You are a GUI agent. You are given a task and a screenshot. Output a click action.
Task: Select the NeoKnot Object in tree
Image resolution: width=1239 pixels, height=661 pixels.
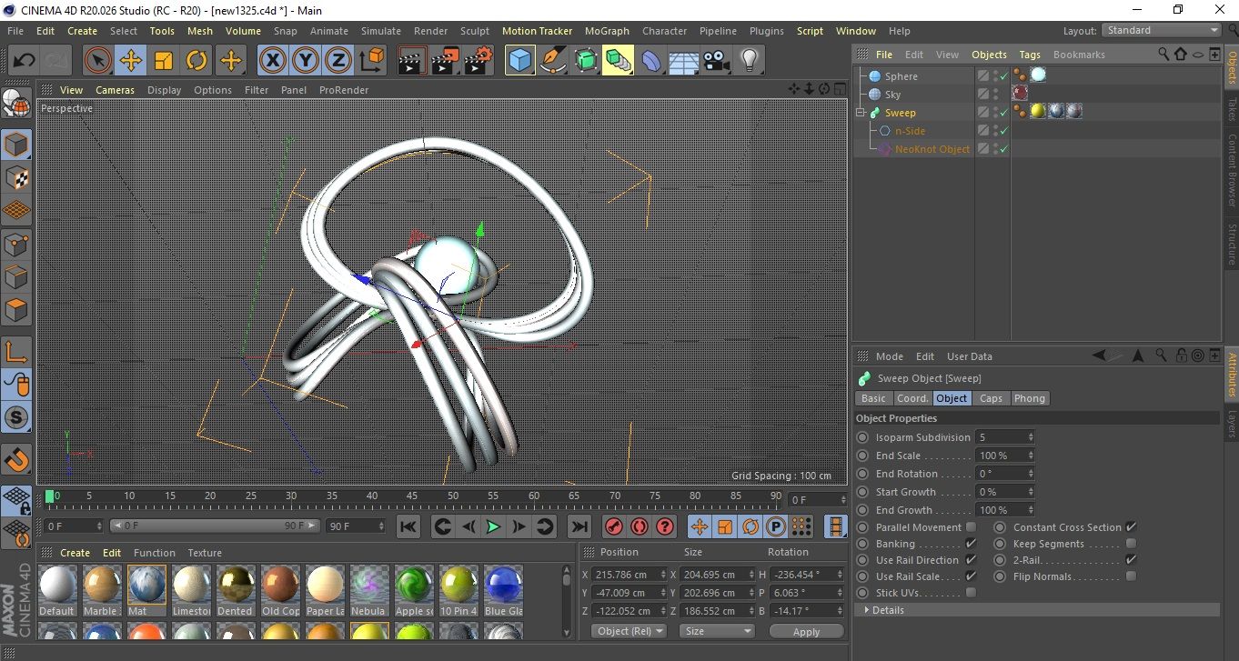(x=932, y=149)
